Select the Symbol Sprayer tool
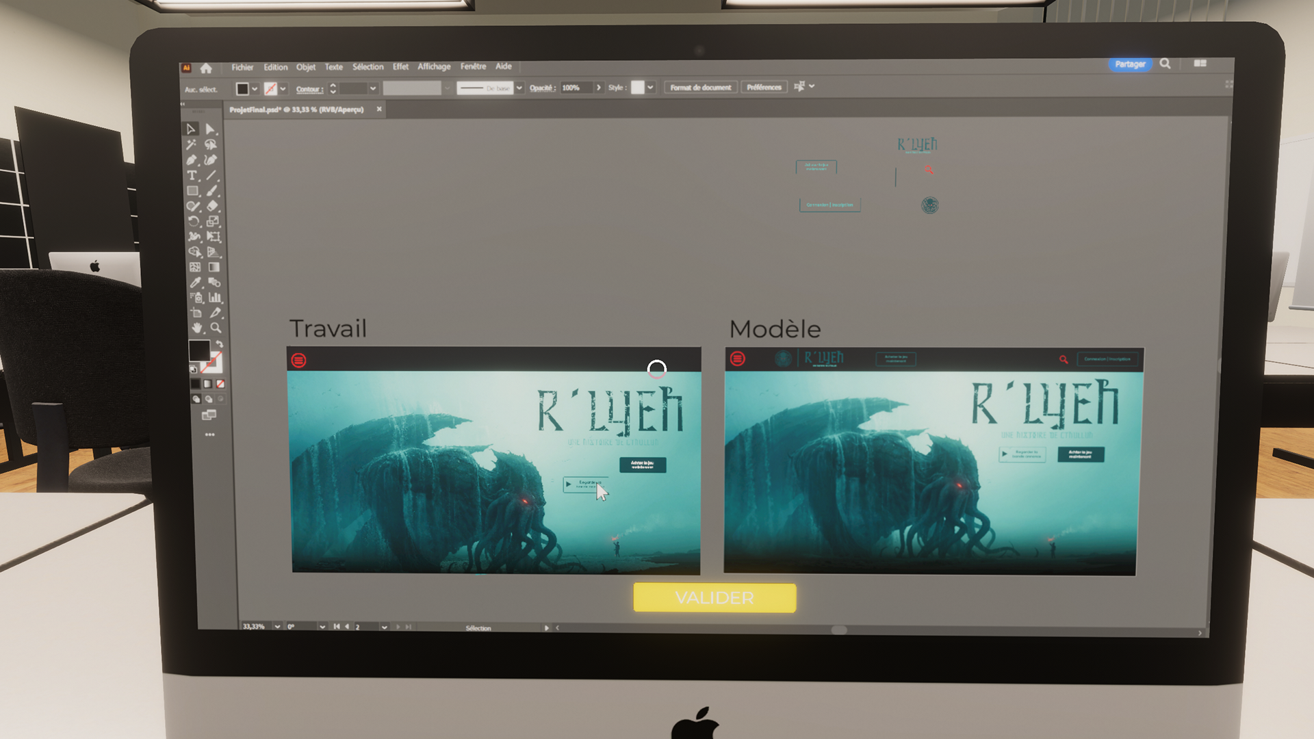The width and height of the screenshot is (1314, 739). tap(196, 298)
